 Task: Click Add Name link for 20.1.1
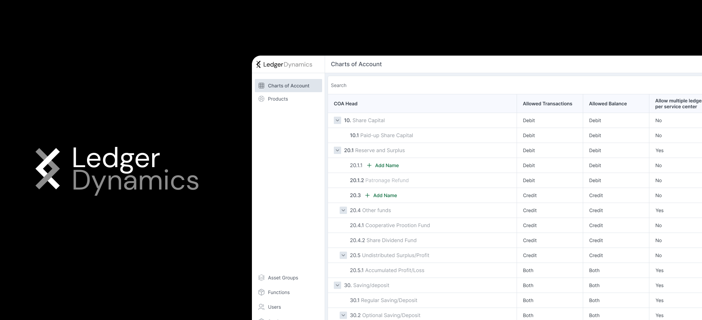click(387, 165)
